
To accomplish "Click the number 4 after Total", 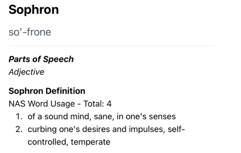I will 109,104.
